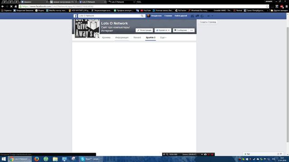Click the green globe taskbar icon
Viewport: 289px width, 162px height.
tap(46, 159)
